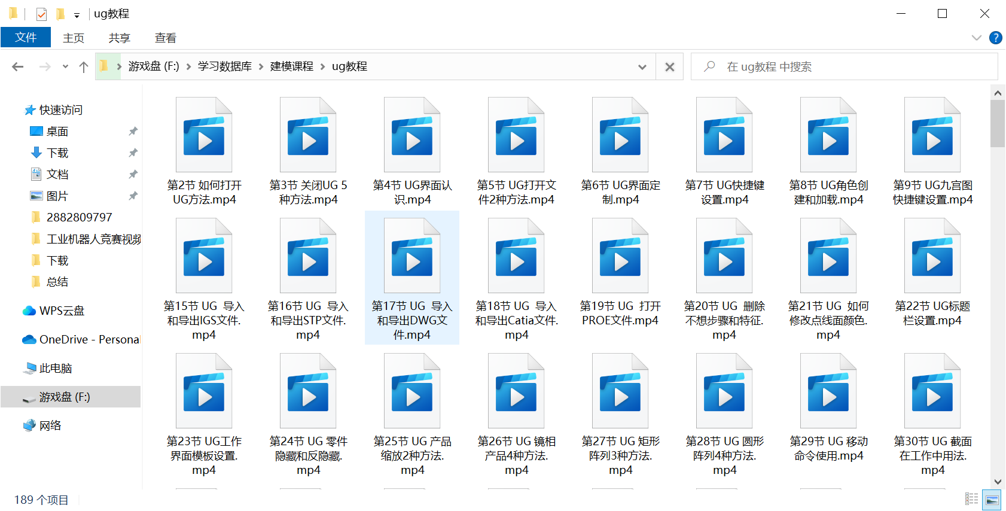
Task: Switch to details view in status bar
Action: [972, 499]
